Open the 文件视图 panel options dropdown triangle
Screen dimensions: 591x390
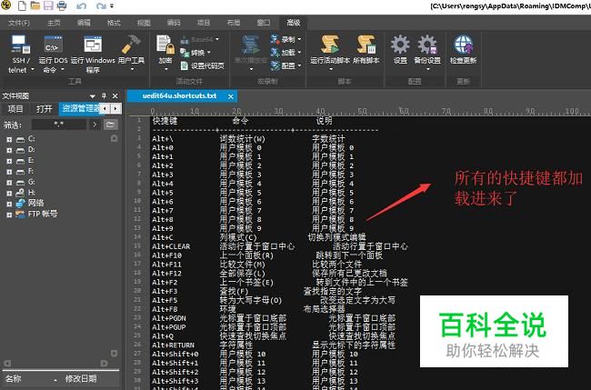coord(93,96)
